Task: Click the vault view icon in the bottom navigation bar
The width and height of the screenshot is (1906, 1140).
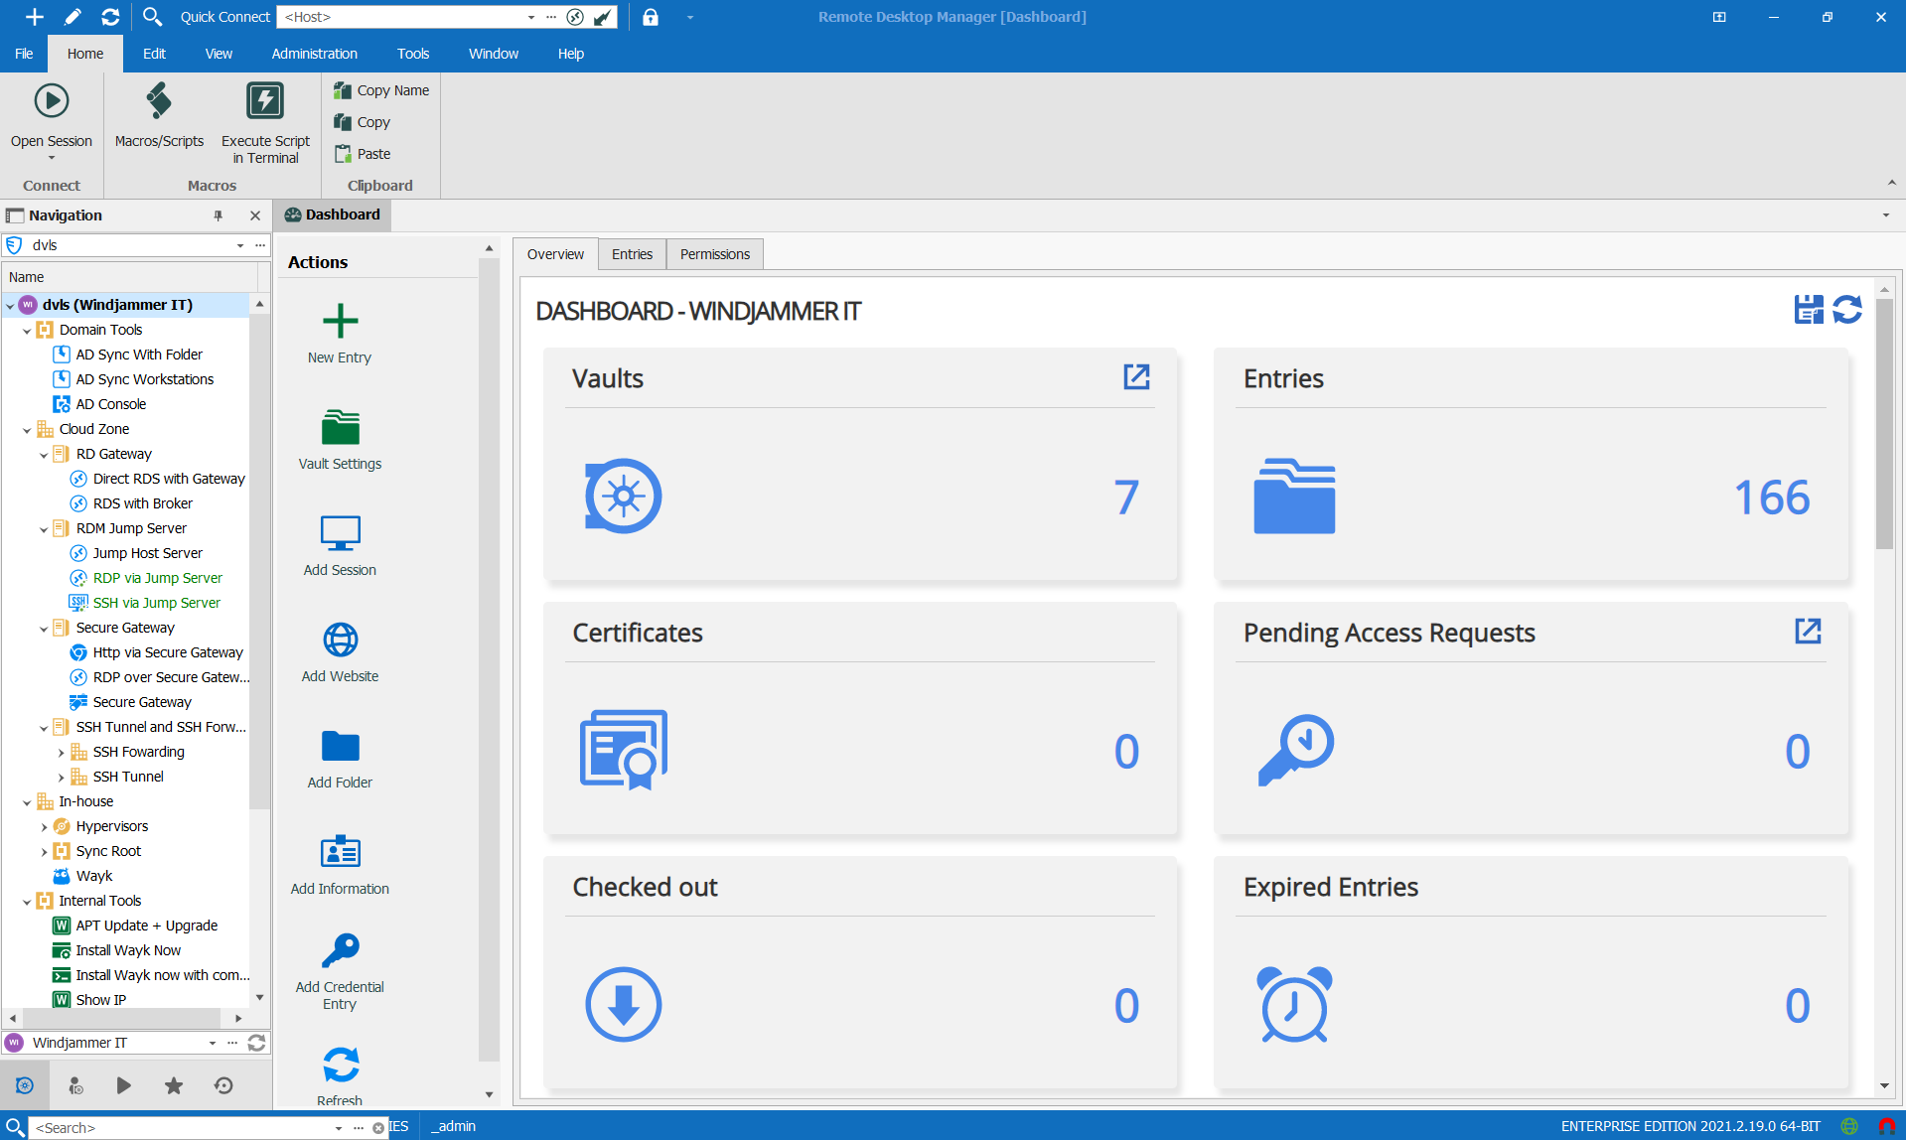Action: 25,1085
